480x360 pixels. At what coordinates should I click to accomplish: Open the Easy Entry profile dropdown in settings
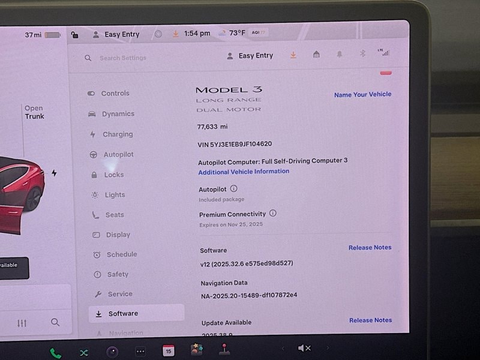tap(250, 56)
